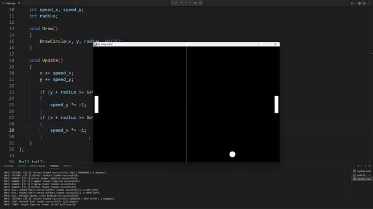Click 'speed_x *= -1;' on line 29
The width and height of the screenshot is (373, 209).
pyautogui.click(x=68, y=130)
